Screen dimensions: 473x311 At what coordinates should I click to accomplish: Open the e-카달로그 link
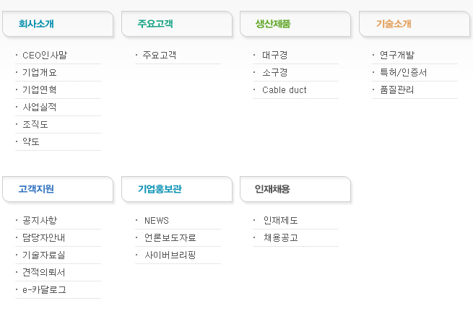(x=44, y=289)
